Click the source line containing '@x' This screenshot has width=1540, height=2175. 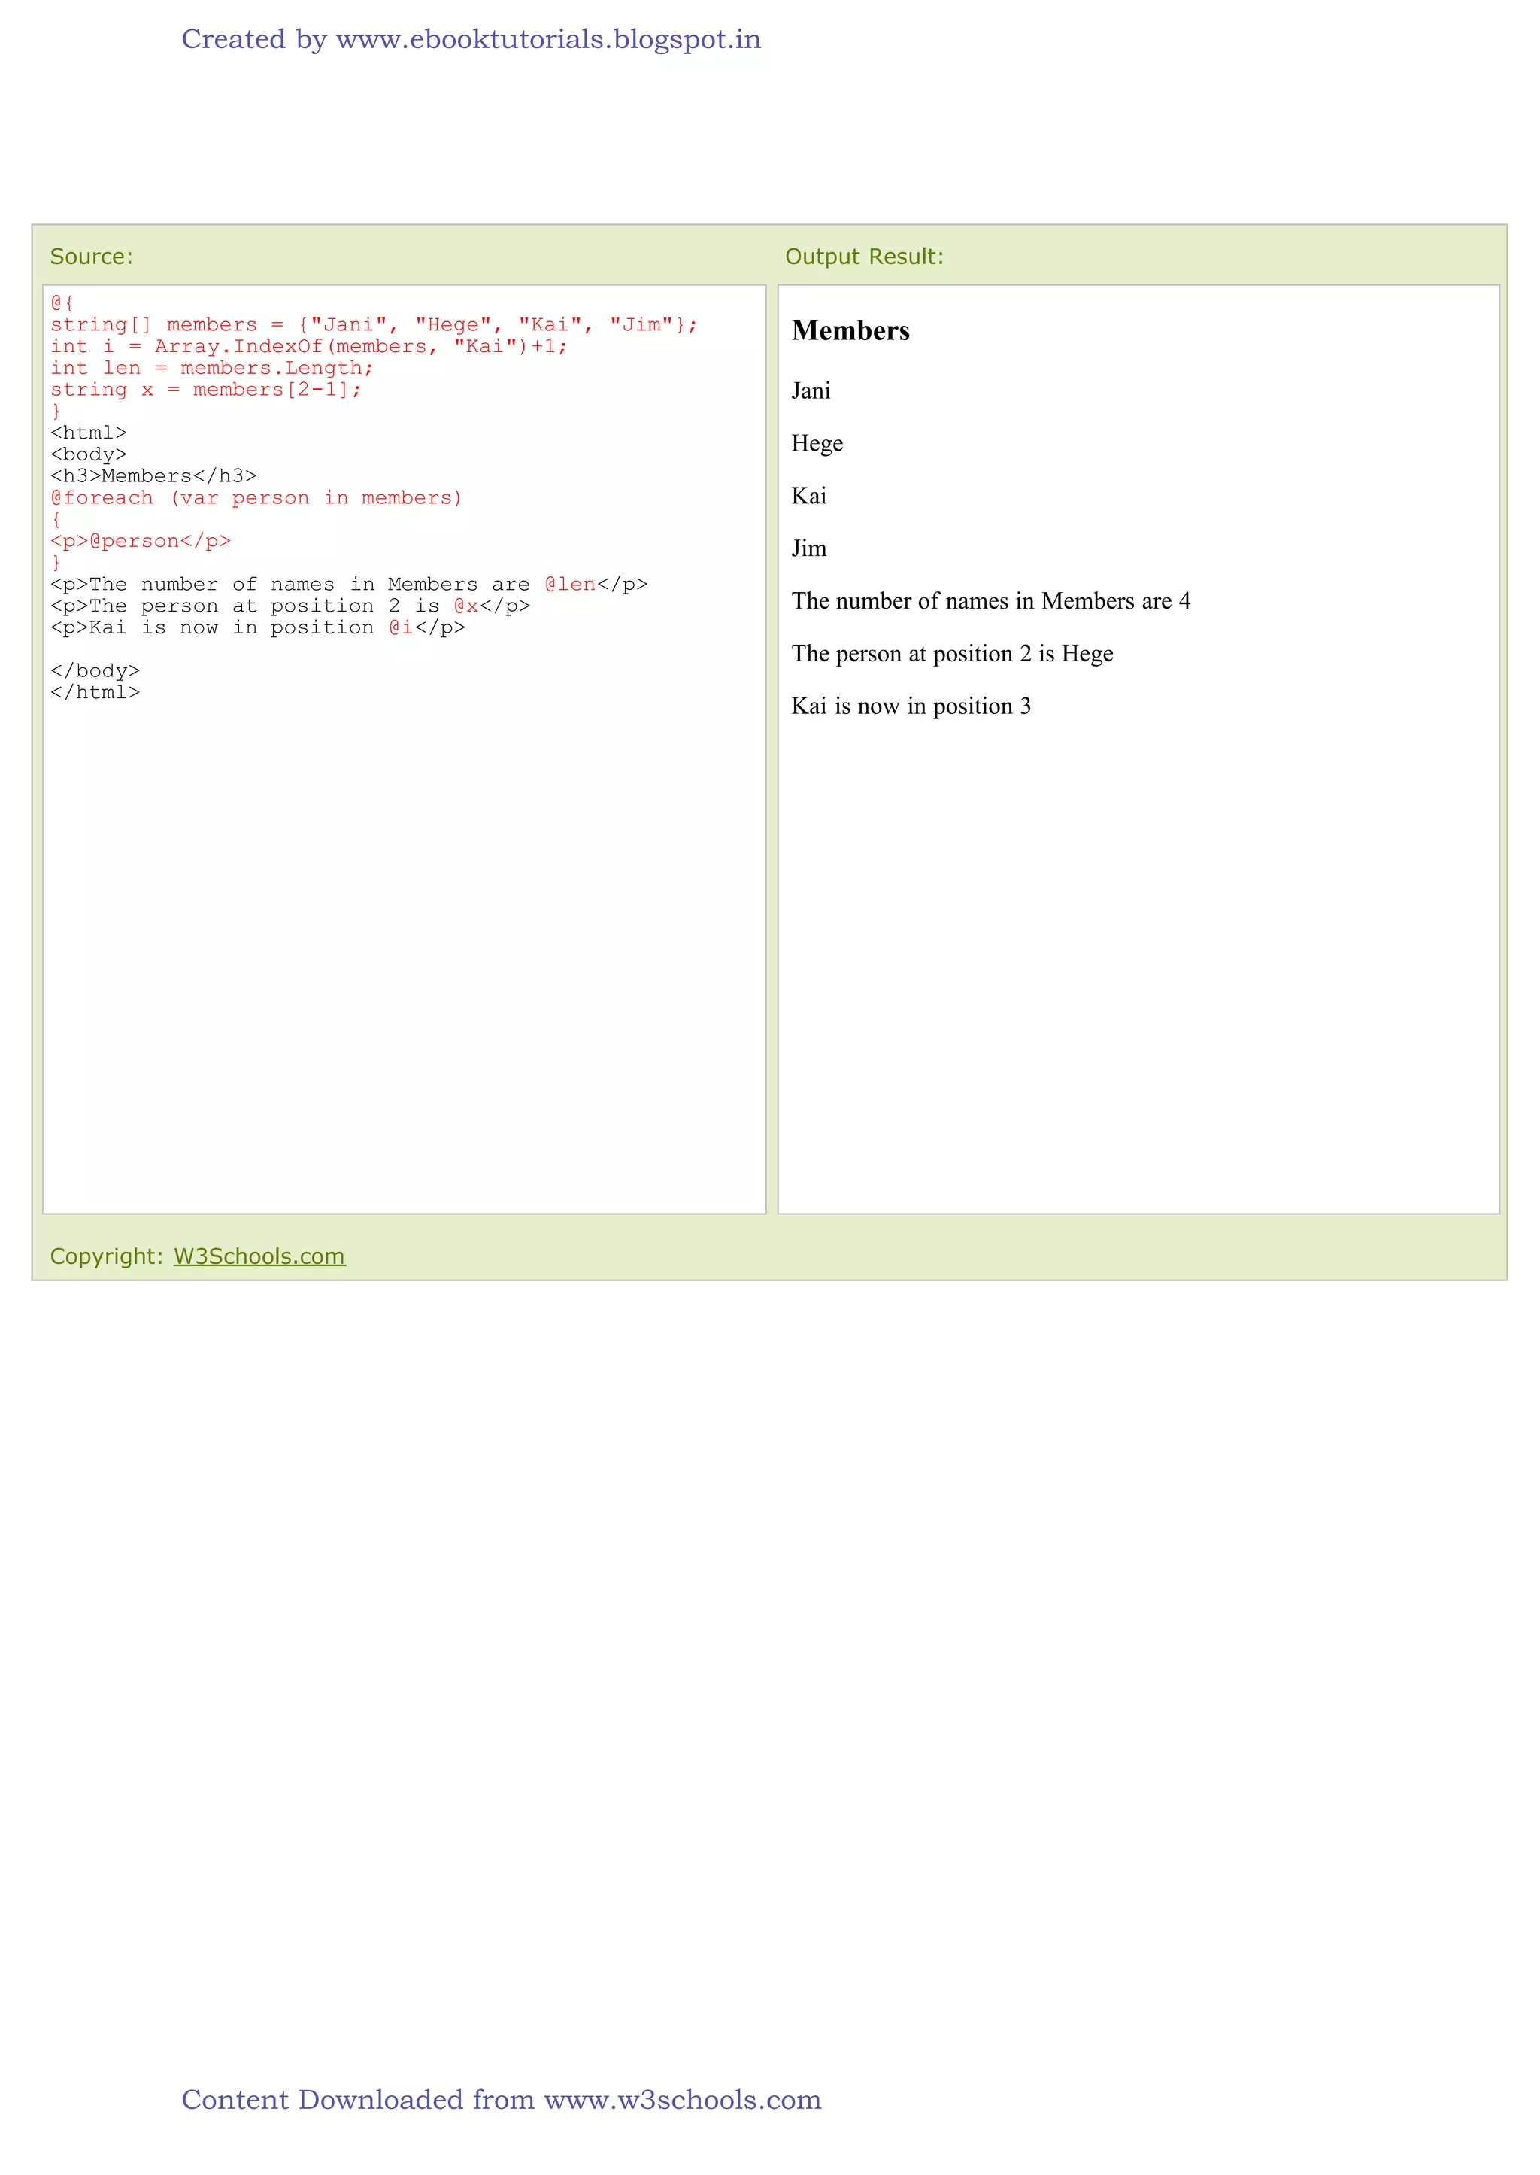290,606
